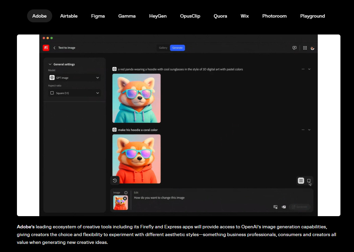Click the dimmed Generate button in edit box
Viewport: 354px width, 252px height.
pos(299,207)
